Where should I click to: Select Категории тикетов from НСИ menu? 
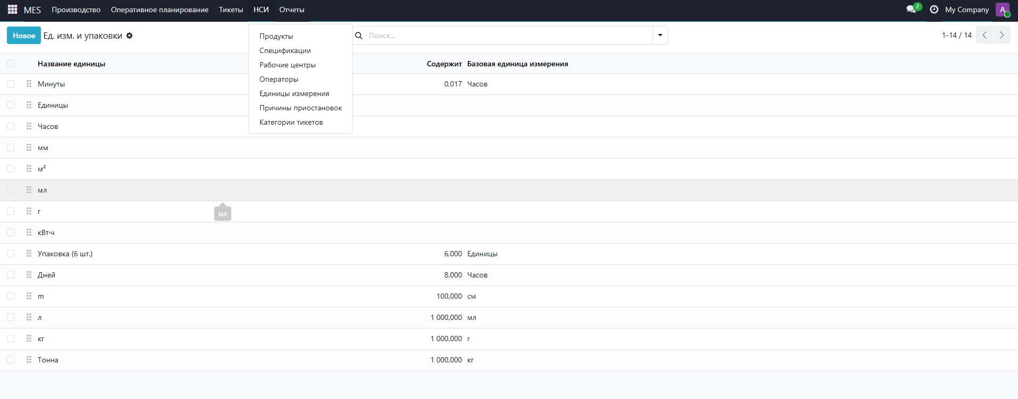coord(291,122)
